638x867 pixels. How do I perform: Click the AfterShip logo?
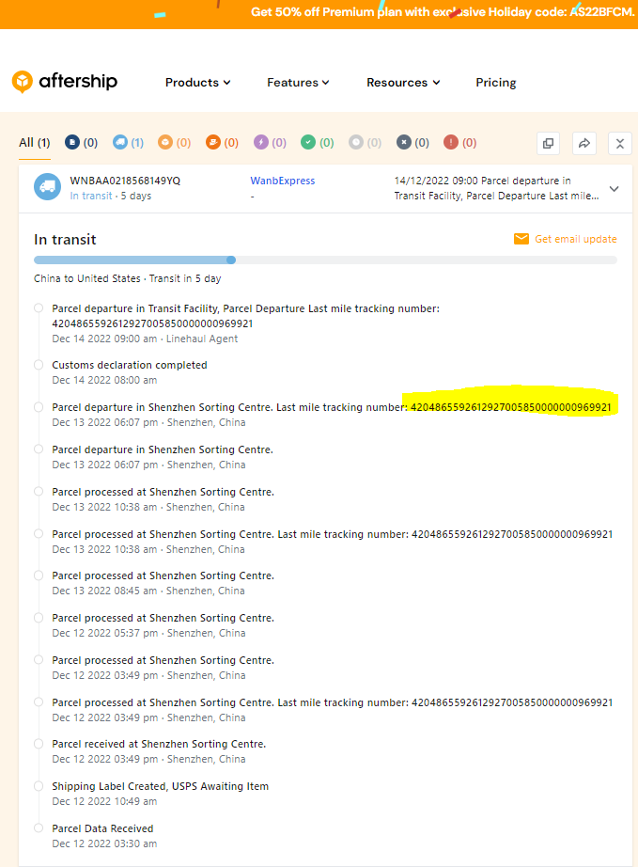64,82
